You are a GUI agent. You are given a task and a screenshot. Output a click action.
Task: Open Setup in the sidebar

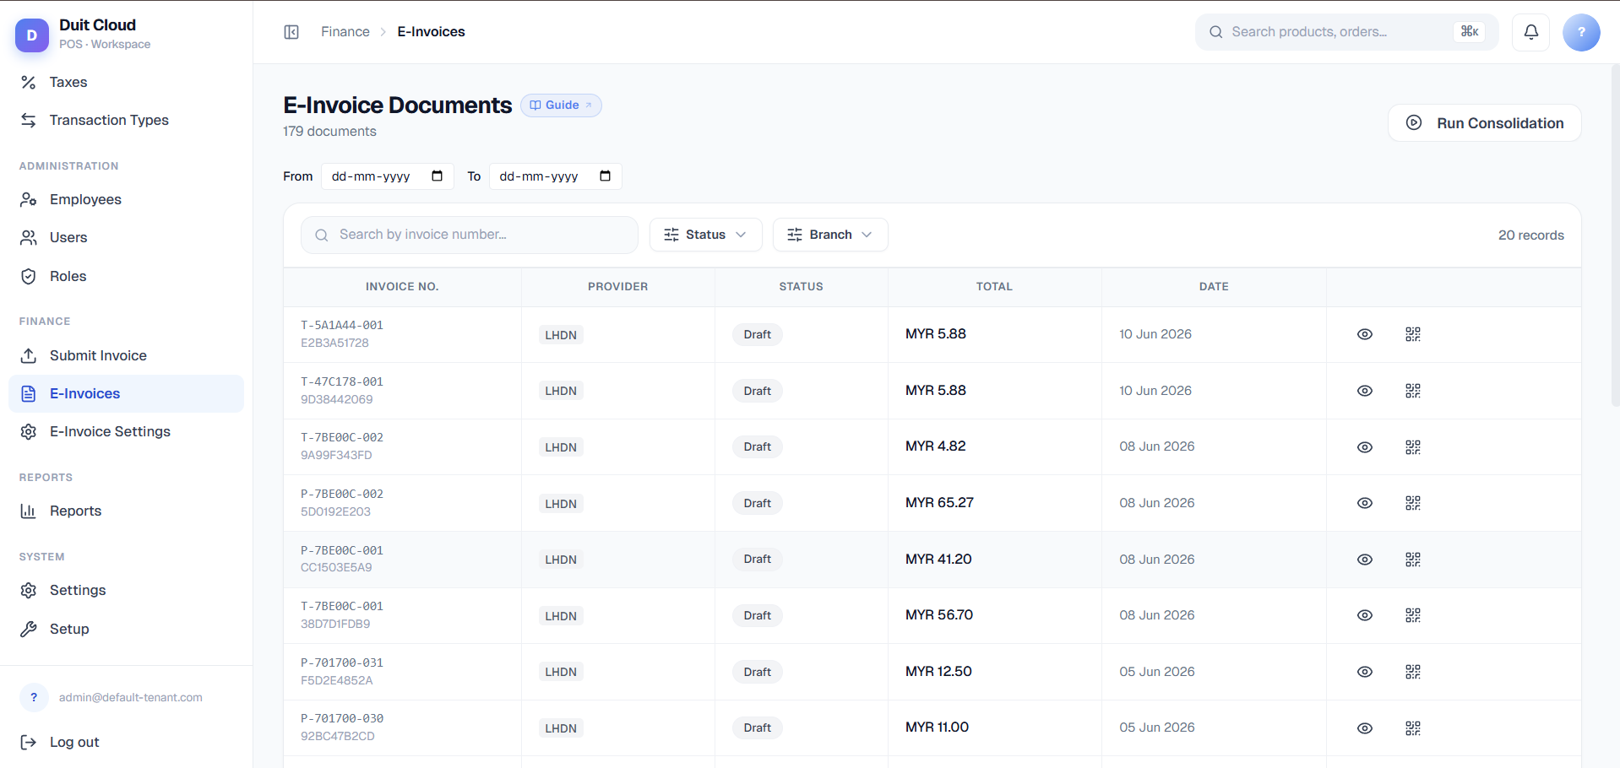click(x=126, y=629)
